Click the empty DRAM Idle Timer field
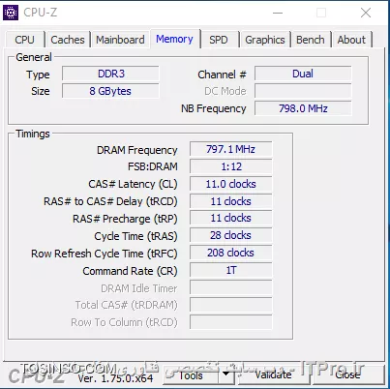Viewport: 390px width, 389px height. [x=231, y=287]
